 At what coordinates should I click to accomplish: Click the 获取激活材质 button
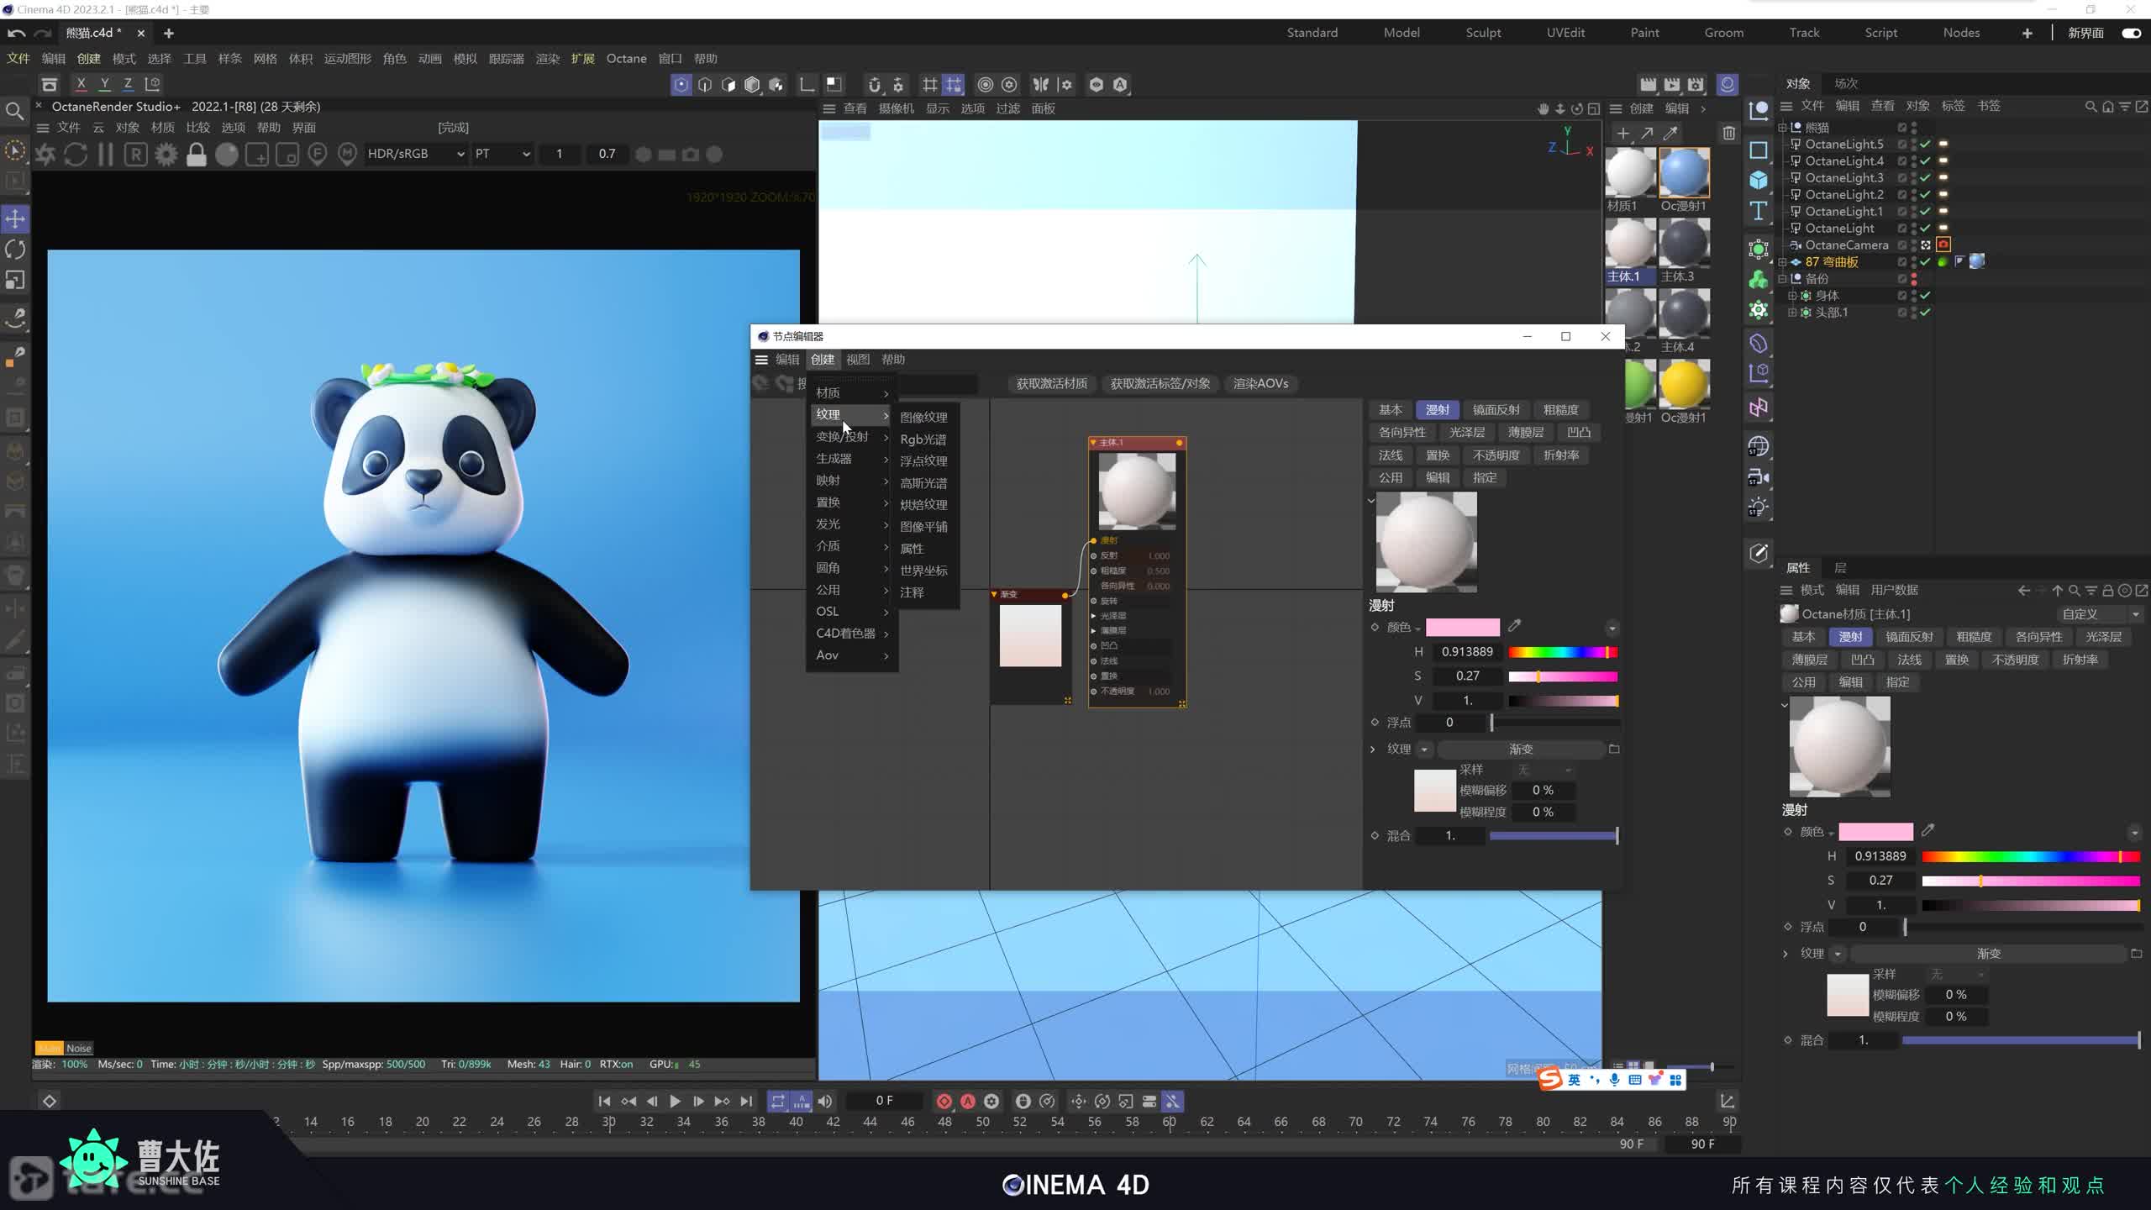1051,383
